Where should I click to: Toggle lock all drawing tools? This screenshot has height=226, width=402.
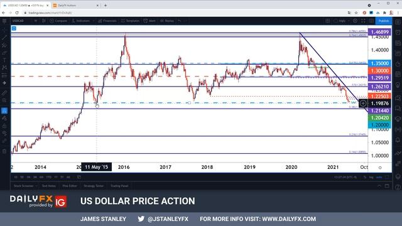click(x=4, y=126)
